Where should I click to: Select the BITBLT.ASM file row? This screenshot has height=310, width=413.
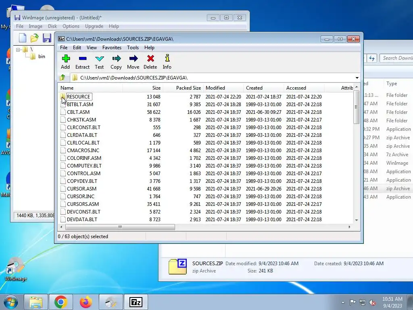tap(205, 104)
